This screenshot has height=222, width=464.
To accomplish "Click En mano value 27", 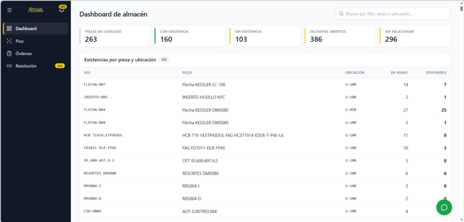I will coord(405,110).
